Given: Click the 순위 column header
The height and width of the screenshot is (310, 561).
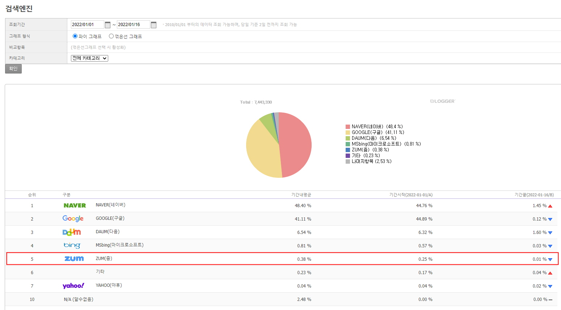Looking at the screenshot, I should 32,195.
